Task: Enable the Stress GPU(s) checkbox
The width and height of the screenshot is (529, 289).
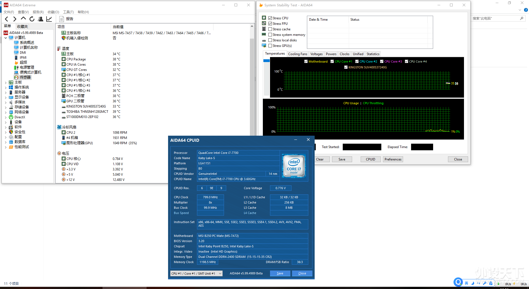Action: (270, 46)
